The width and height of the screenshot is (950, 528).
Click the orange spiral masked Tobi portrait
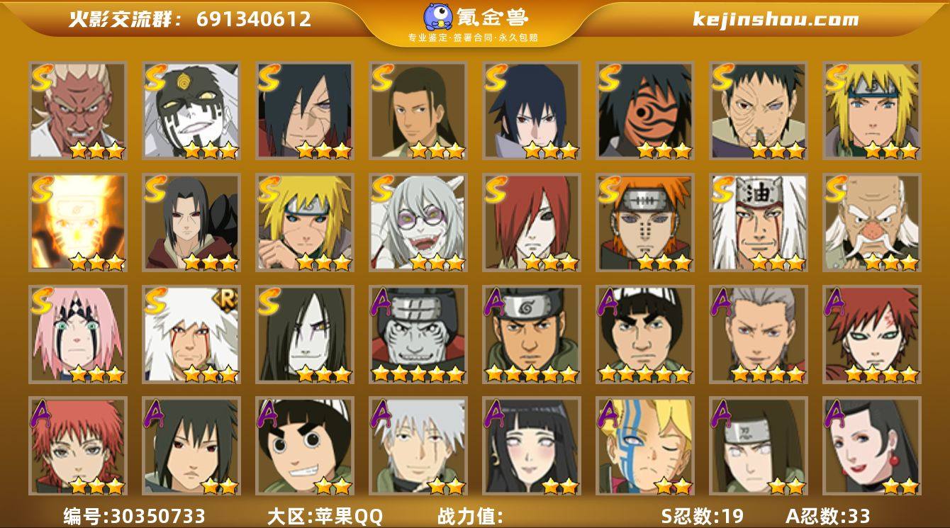pos(644,111)
